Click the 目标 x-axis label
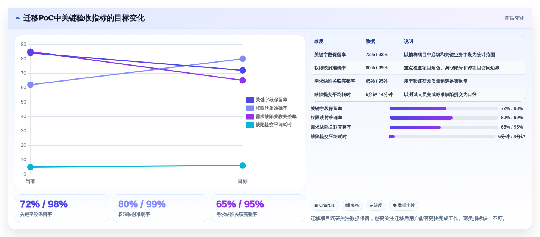Viewport: 540px width, 237px height. (243, 181)
